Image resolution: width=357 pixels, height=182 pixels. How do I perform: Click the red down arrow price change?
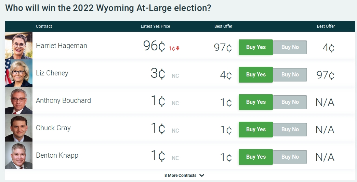tap(177, 48)
